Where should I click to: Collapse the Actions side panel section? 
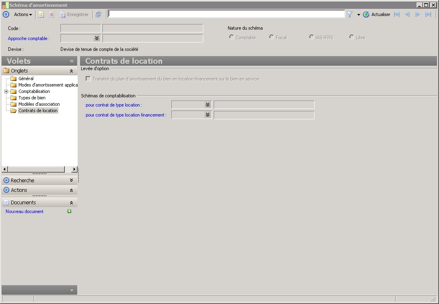click(71, 191)
